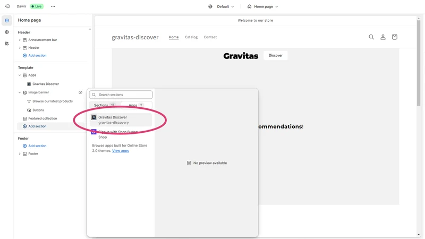Image resolution: width=425 pixels, height=239 pixels.
Task: Click the Featured collection section icon
Action: 24,118
